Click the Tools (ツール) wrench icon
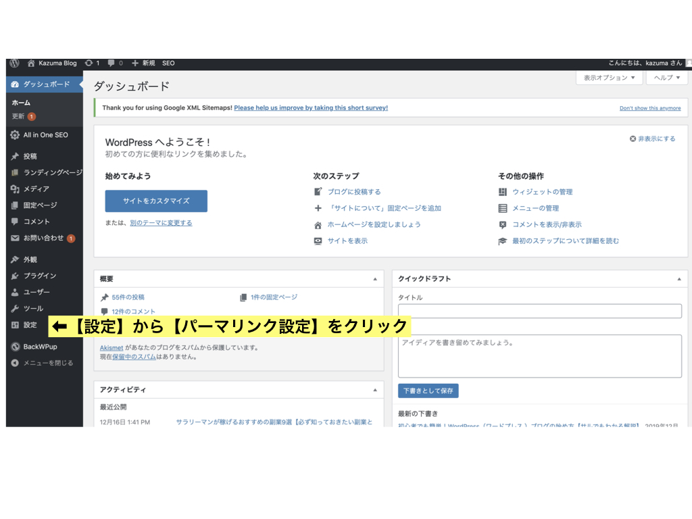Viewport: 692px width, 519px height. pos(15,308)
